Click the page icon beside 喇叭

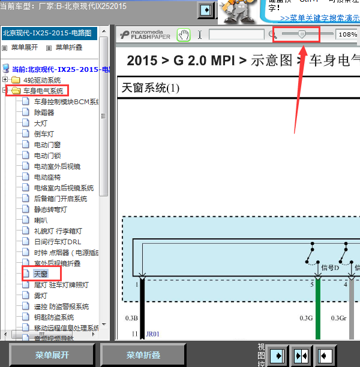(x=26, y=220)
